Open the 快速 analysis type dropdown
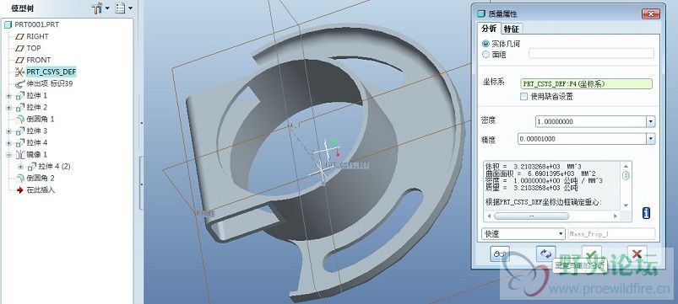This screenshot has height=304, width=678. pyautogui.click(x=523, y=234)
